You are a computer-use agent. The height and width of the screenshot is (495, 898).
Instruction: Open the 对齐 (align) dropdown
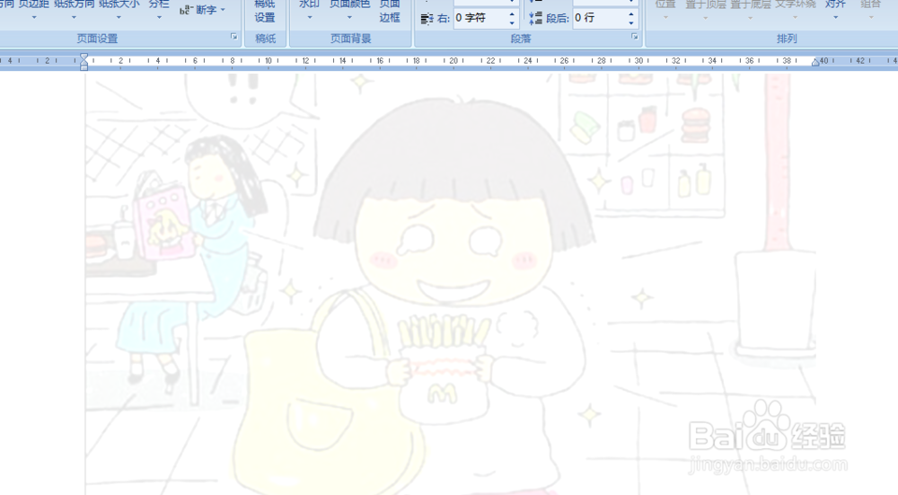pos(835,10)
